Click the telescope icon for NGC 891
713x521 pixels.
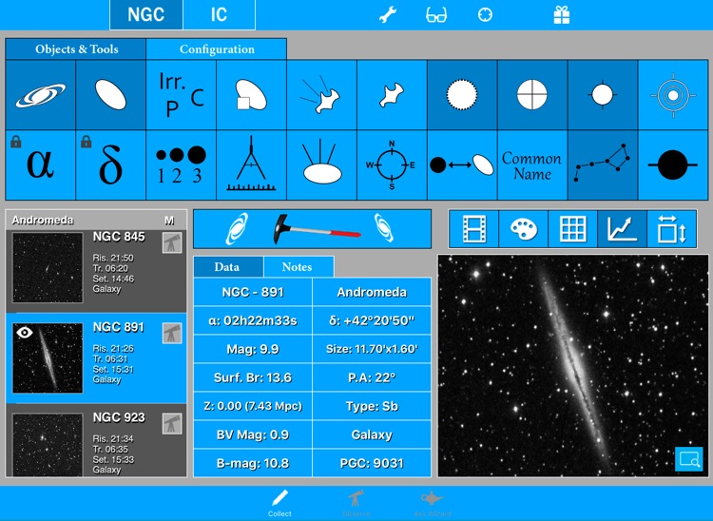click(x=172, y=334)
